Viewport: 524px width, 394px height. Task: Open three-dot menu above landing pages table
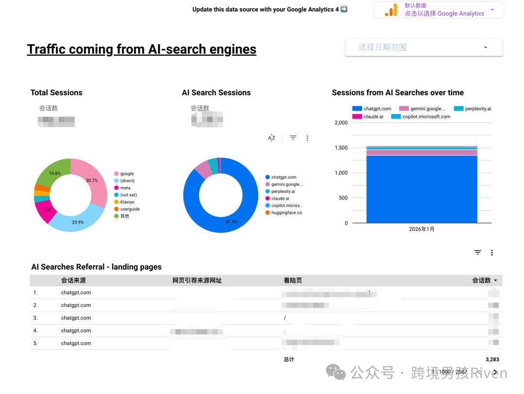491,253
